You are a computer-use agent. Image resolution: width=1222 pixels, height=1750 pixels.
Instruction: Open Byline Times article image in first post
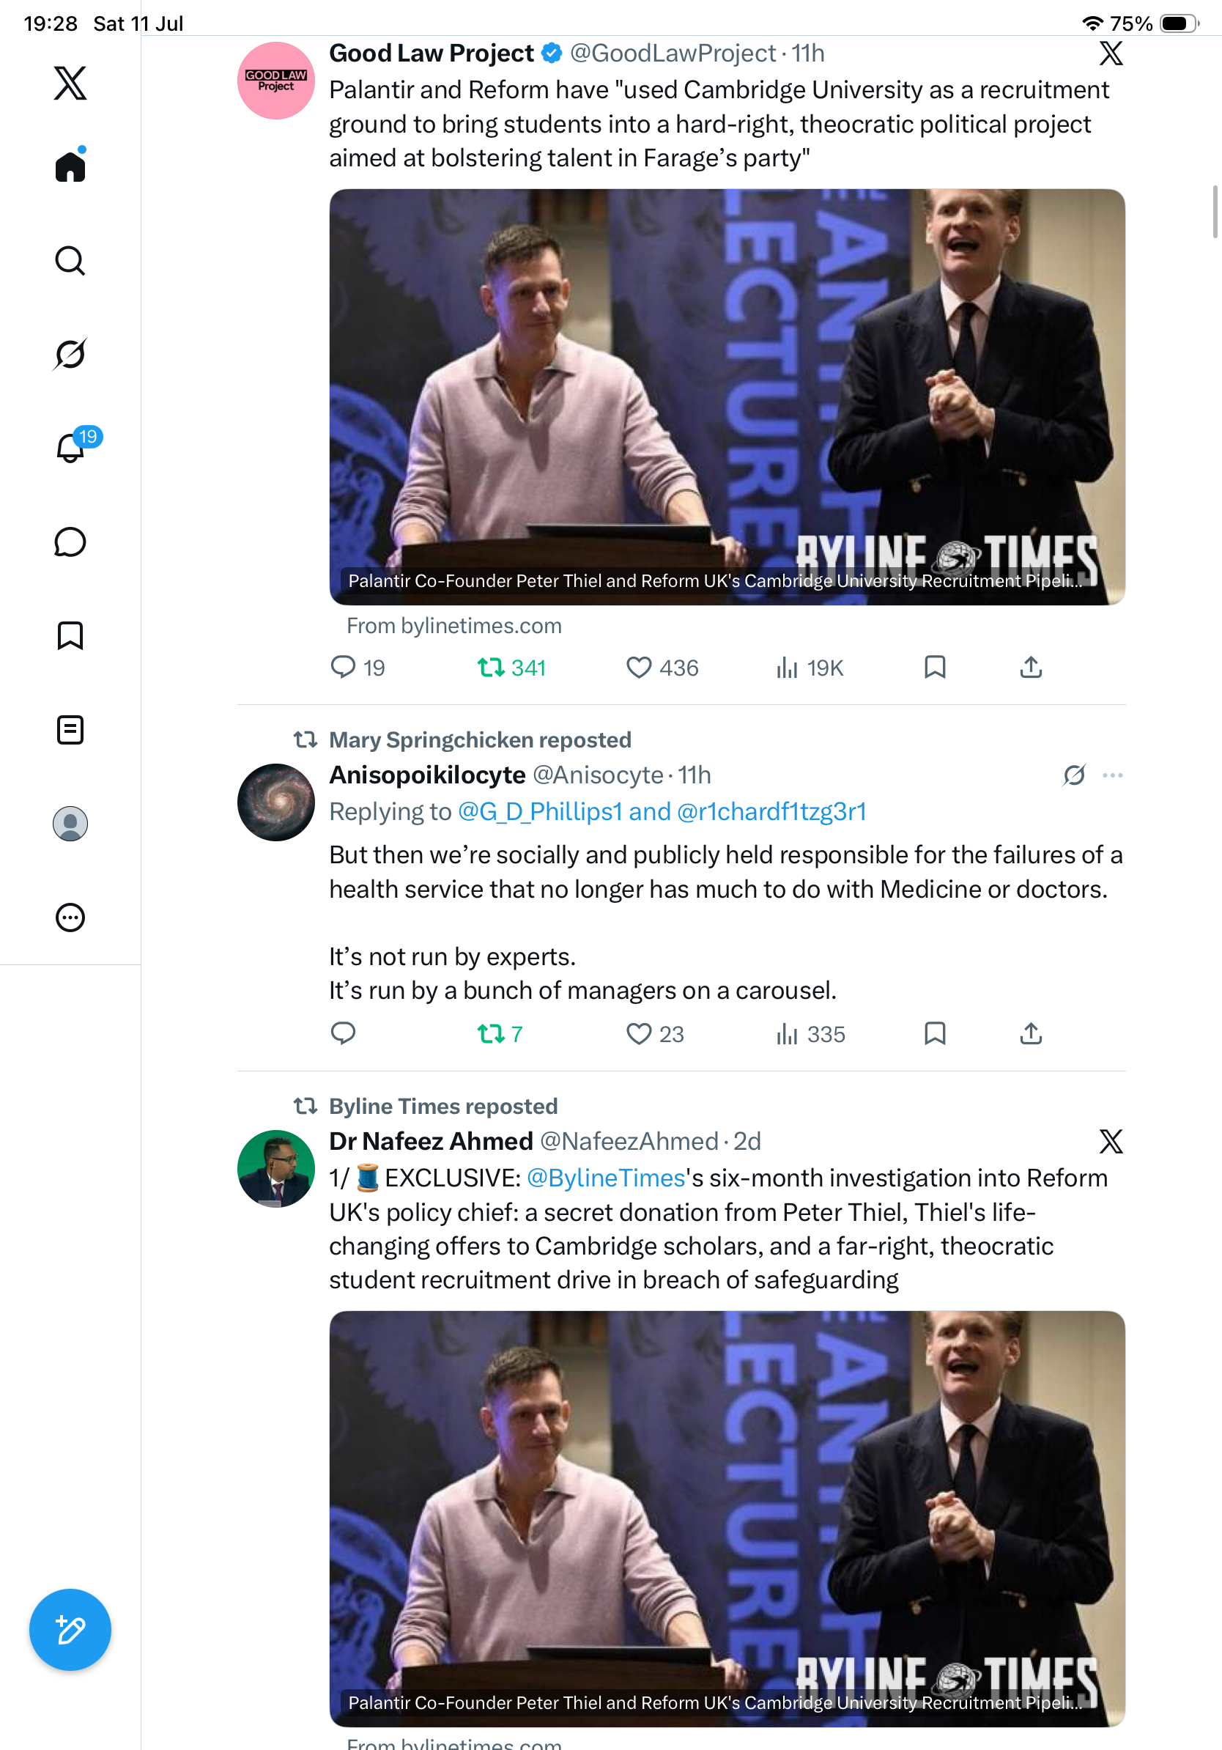(x=727, y=397)
